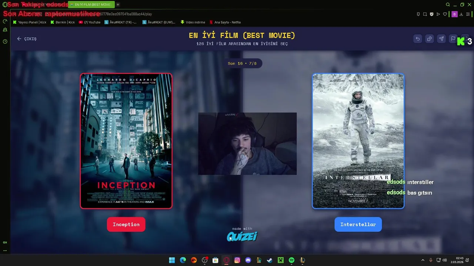Viewport: 474px width, 266px height.
Task: Select the Interstellar movie poster
Action: coord(358,141)
